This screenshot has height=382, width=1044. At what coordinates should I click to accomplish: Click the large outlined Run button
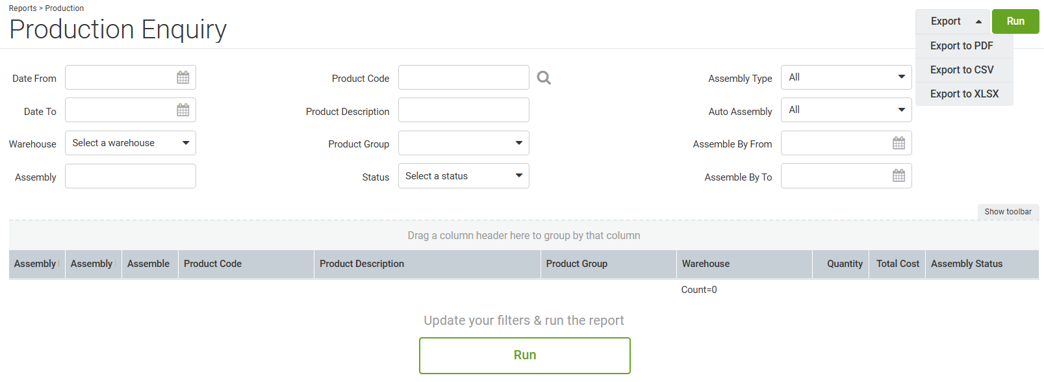(x=525, y=355)
